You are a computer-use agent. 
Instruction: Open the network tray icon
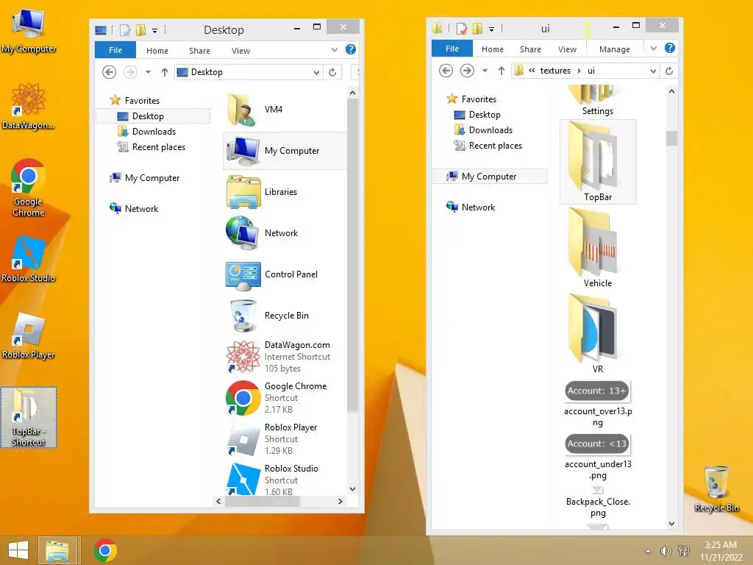coord(684,551)
